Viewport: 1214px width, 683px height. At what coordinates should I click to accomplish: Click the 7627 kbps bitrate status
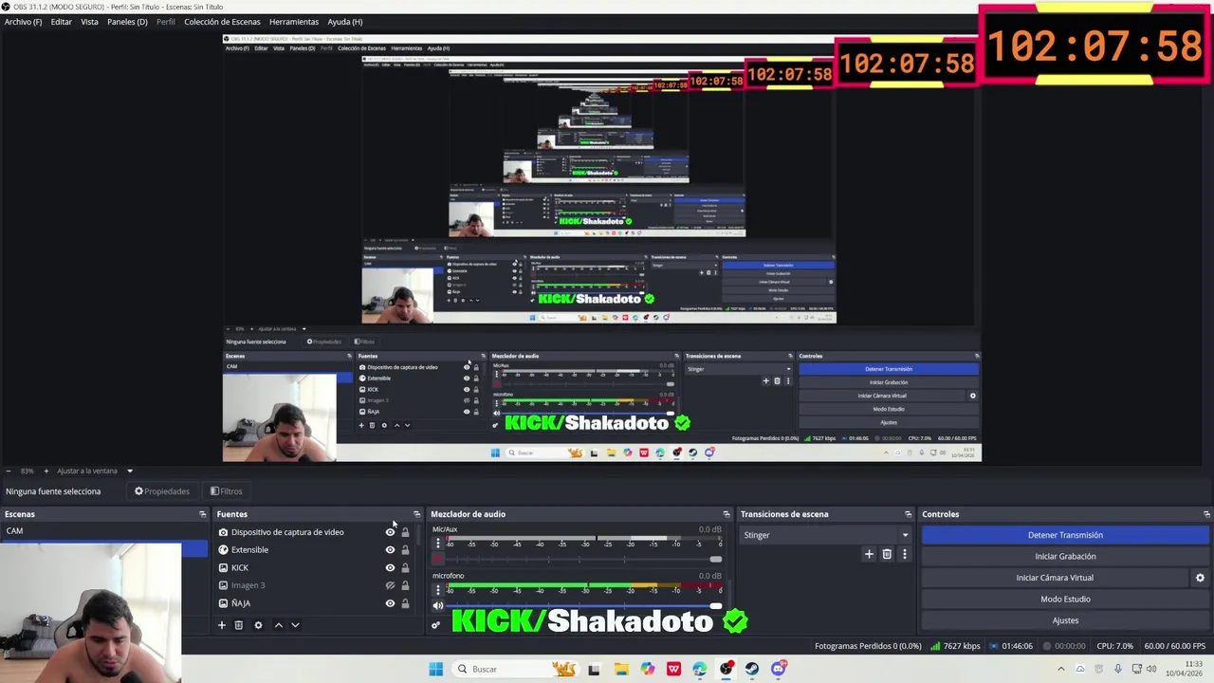955,646
